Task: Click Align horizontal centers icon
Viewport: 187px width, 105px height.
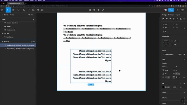Action: (x=167, y=19)
